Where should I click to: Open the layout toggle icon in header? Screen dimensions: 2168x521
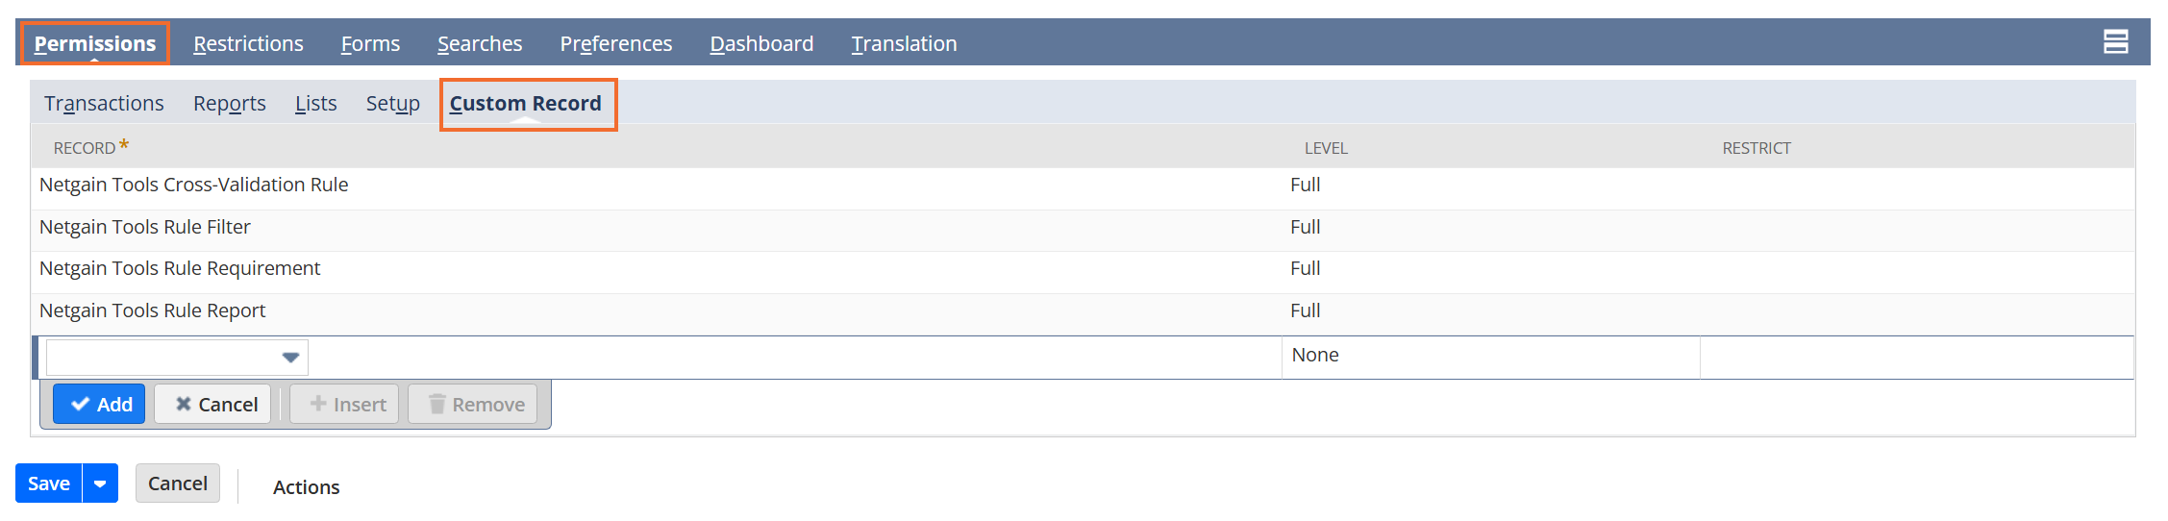point(2115,41)
